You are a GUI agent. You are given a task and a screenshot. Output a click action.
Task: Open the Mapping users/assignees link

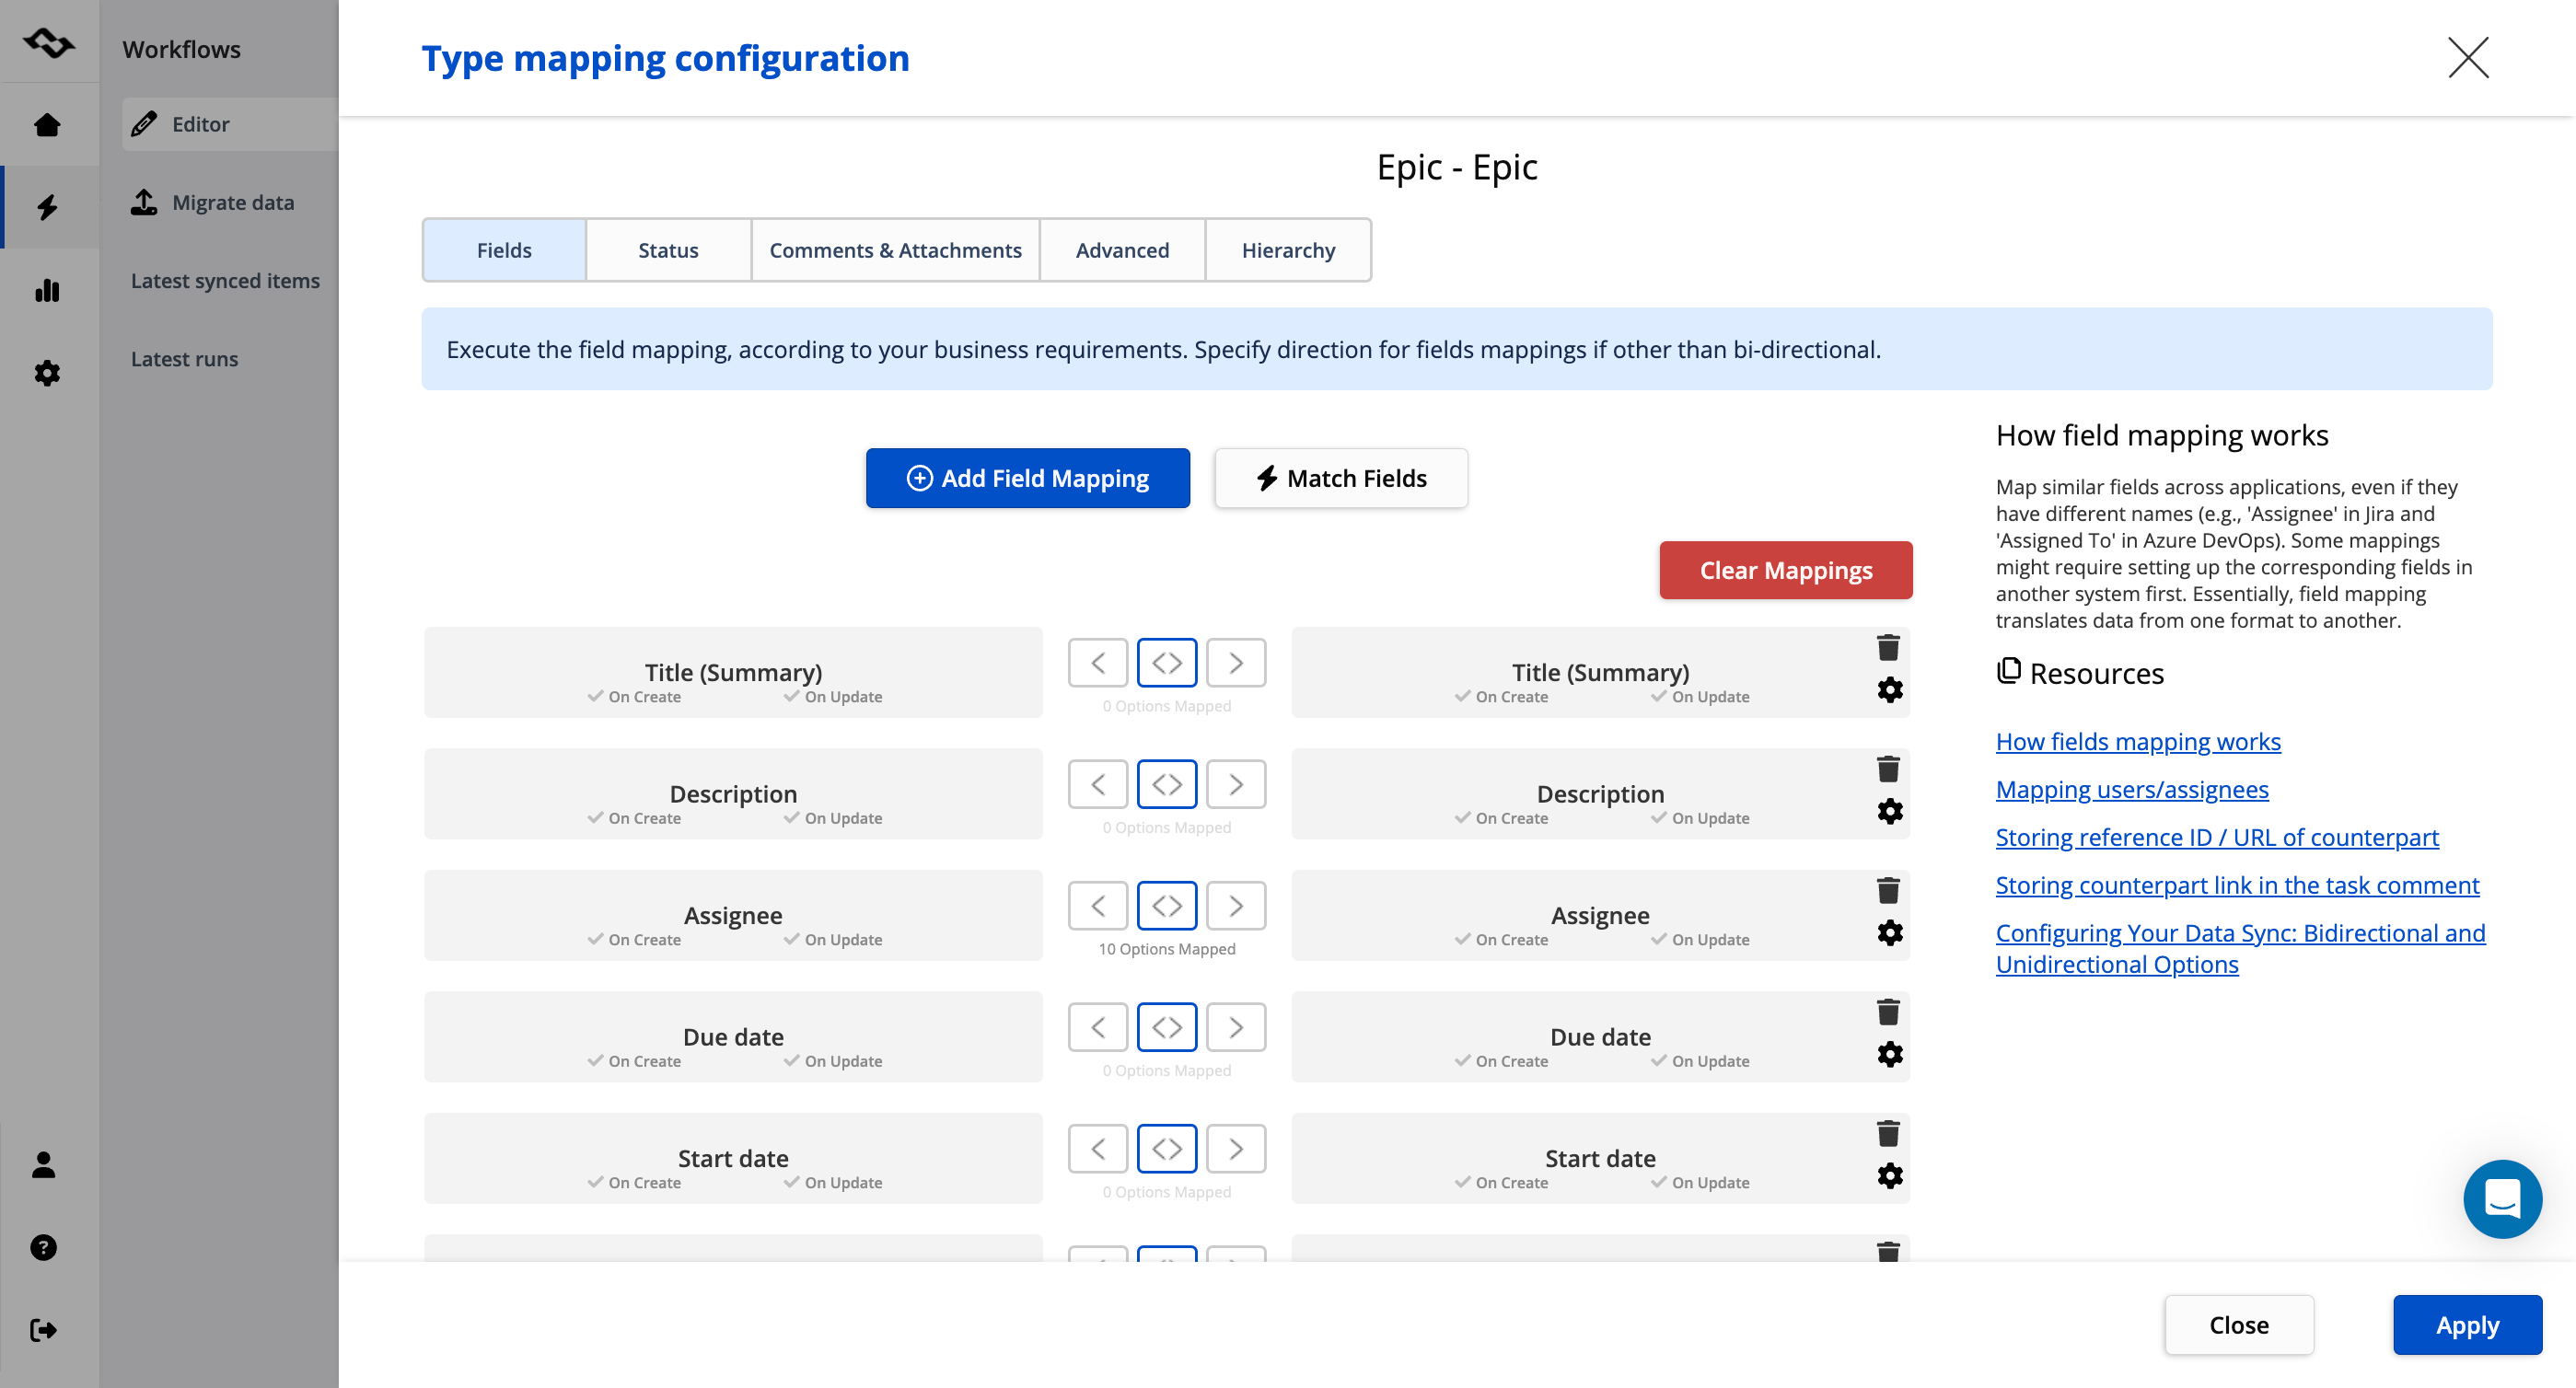[2132, 789]
